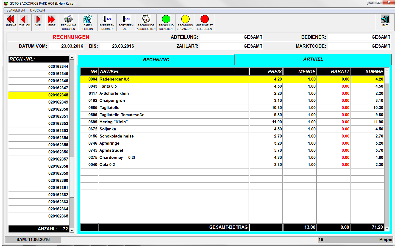Advance to next record with Vor
Image resolution: width=395 pixels, height=246 pixels.
coord(38,22)
